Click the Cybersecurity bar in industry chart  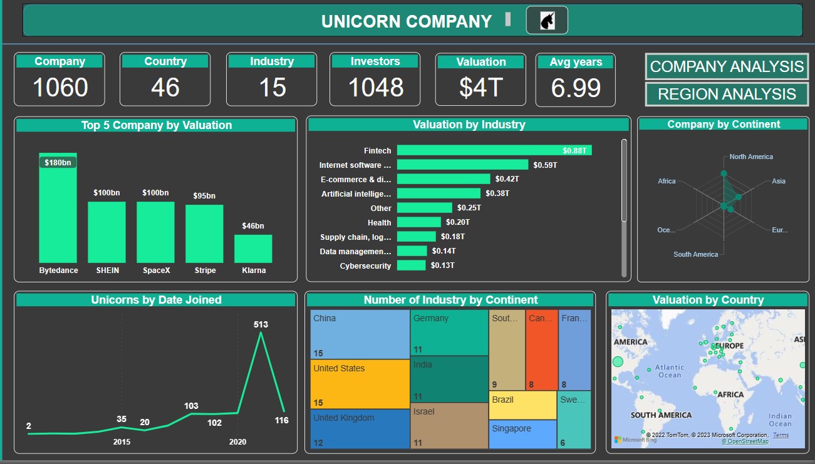[411, 266]
